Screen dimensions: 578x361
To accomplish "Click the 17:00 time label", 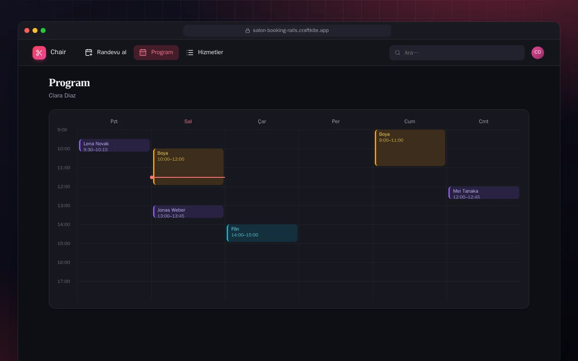I will point(64,282).
